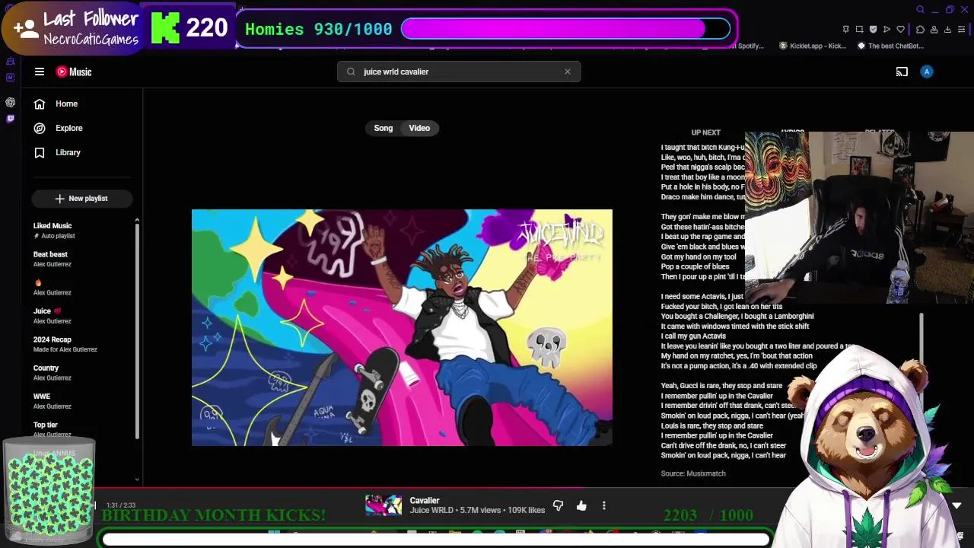Open the Juice playlist
This screenshot has width=974, height=548.
[x=82, y=316]
